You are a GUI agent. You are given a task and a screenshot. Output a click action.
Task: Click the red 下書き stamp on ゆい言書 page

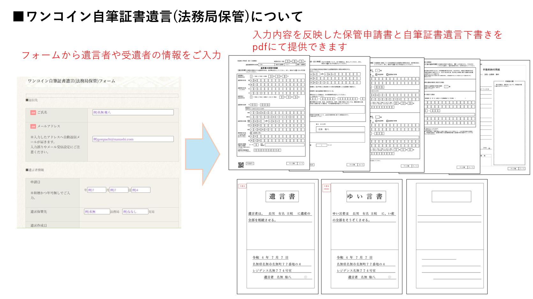pyautogui.click(x=326, y=187)
